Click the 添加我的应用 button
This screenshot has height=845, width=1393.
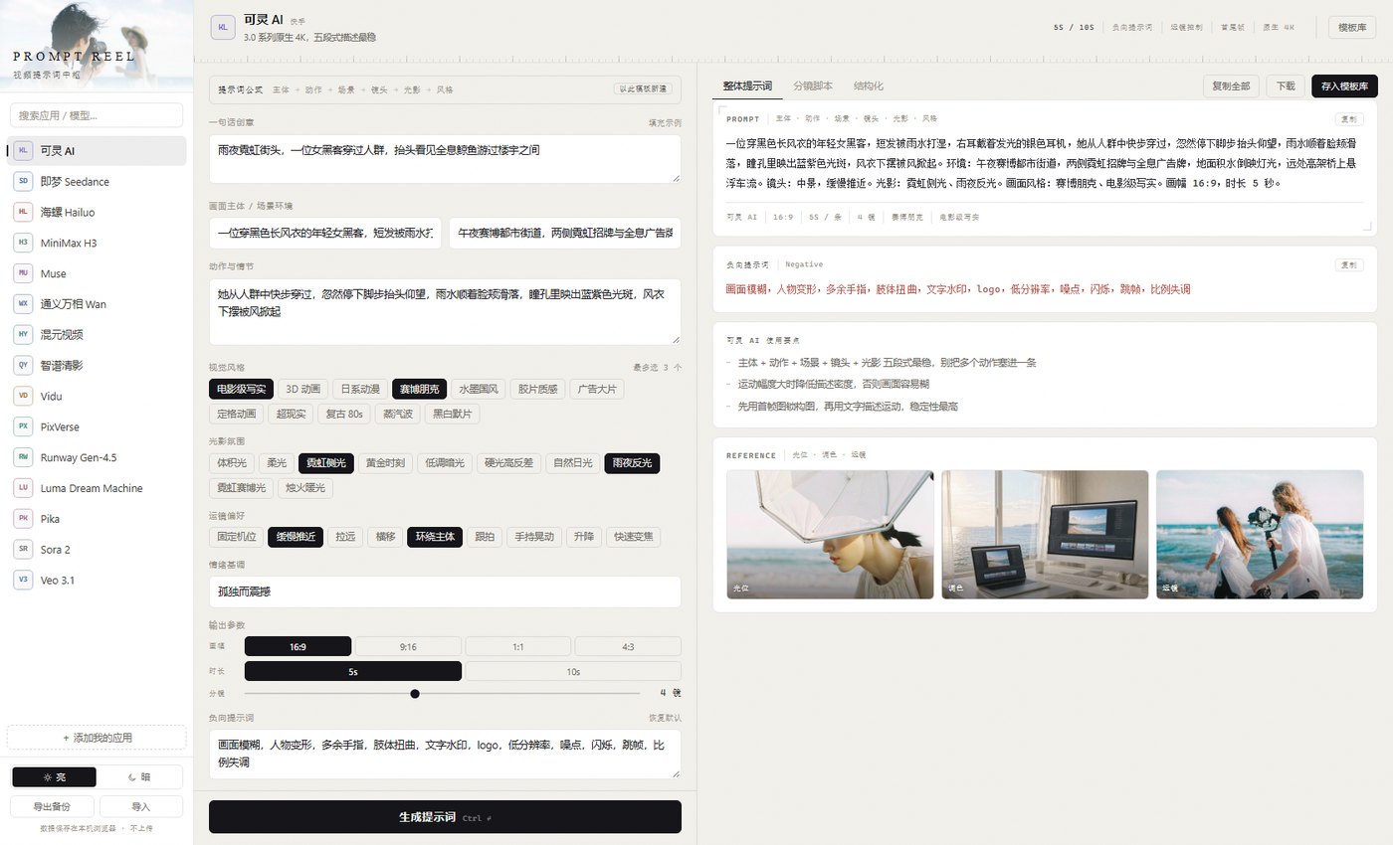(97, 738)
